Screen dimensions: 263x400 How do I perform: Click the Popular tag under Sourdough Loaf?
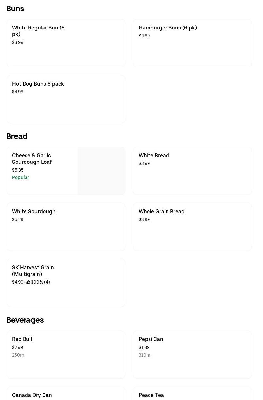pyautogui.click(x=21, y=177)
